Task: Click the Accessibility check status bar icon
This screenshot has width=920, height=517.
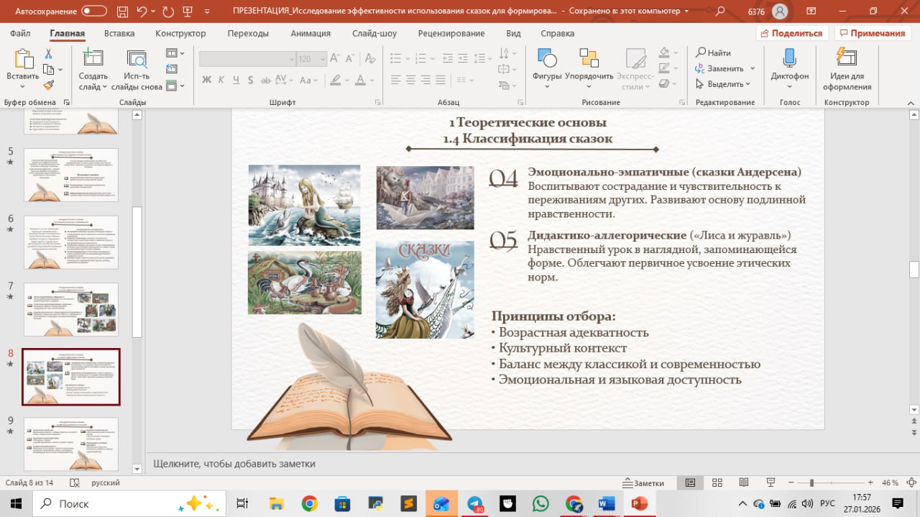Action: click(74, 482)
